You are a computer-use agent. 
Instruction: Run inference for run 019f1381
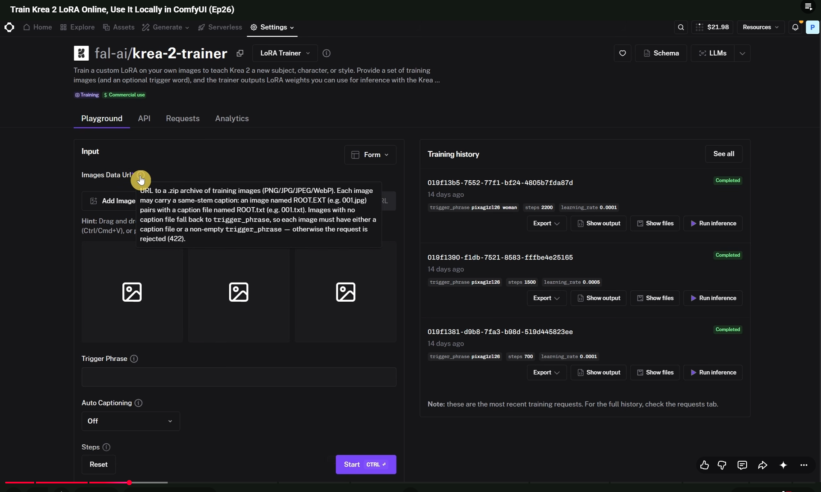[x=713, y=373]
